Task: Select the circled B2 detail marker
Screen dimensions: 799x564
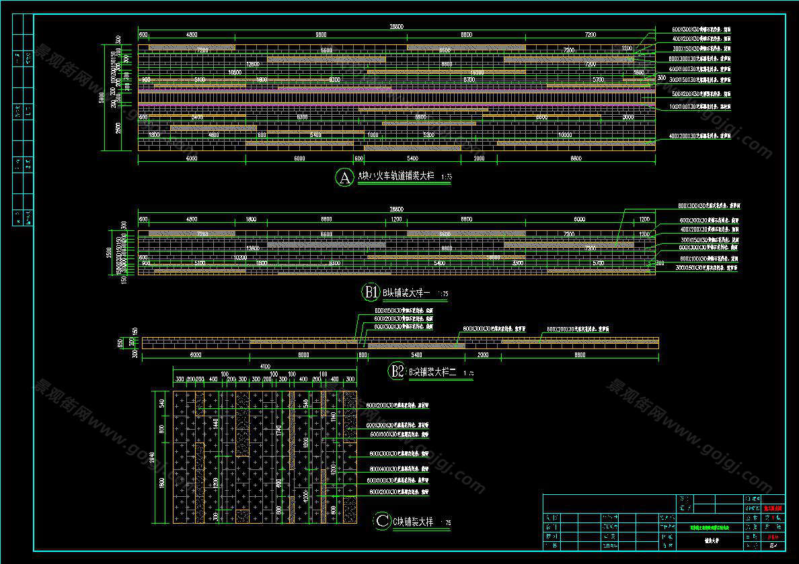Action: tap(396, 371)
